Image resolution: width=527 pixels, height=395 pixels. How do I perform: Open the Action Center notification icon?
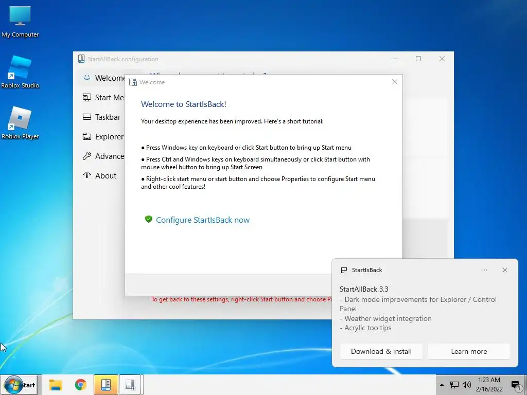click(516, 385)
